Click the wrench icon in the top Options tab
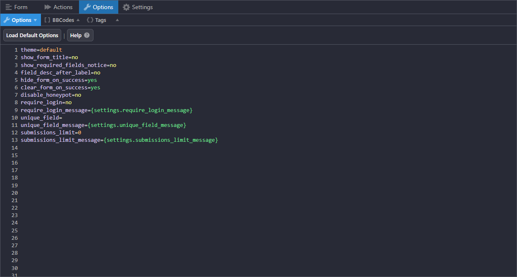 click(87, 7)
